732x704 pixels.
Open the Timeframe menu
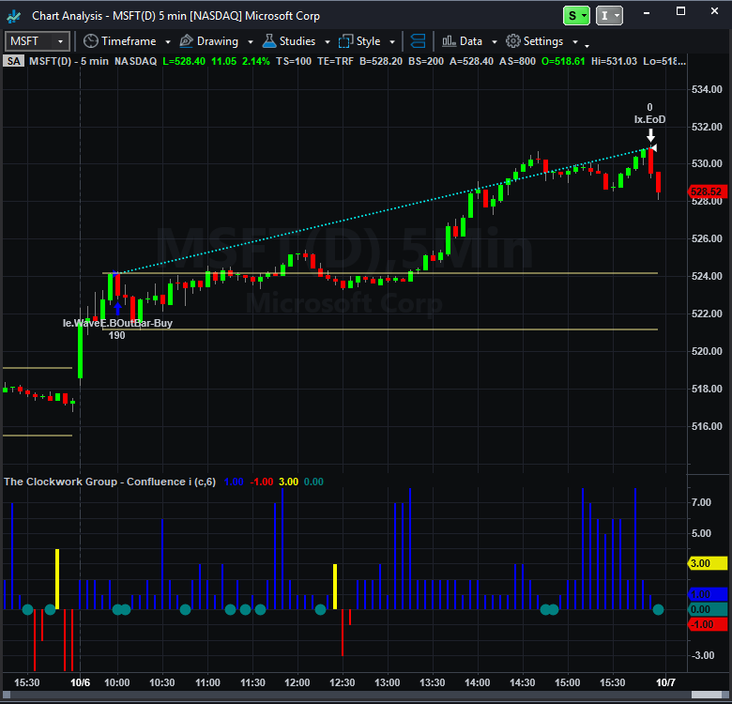pyautogui.click(x=127, y=41)
